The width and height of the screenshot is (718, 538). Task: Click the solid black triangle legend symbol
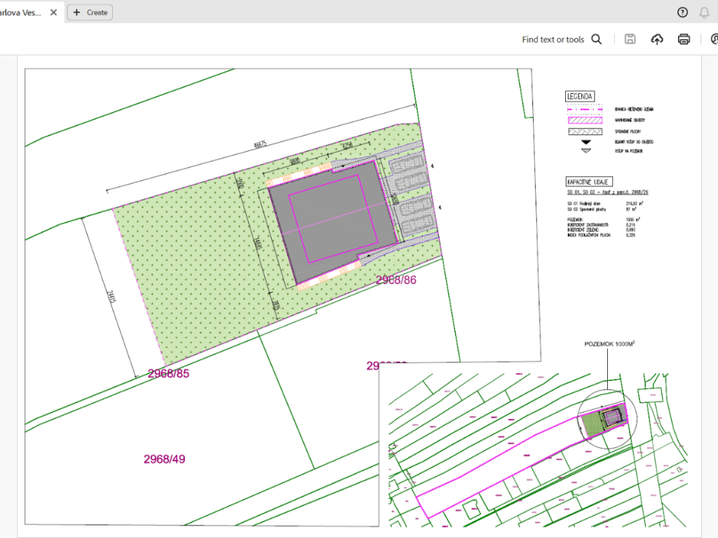click(x=585, y=142)
